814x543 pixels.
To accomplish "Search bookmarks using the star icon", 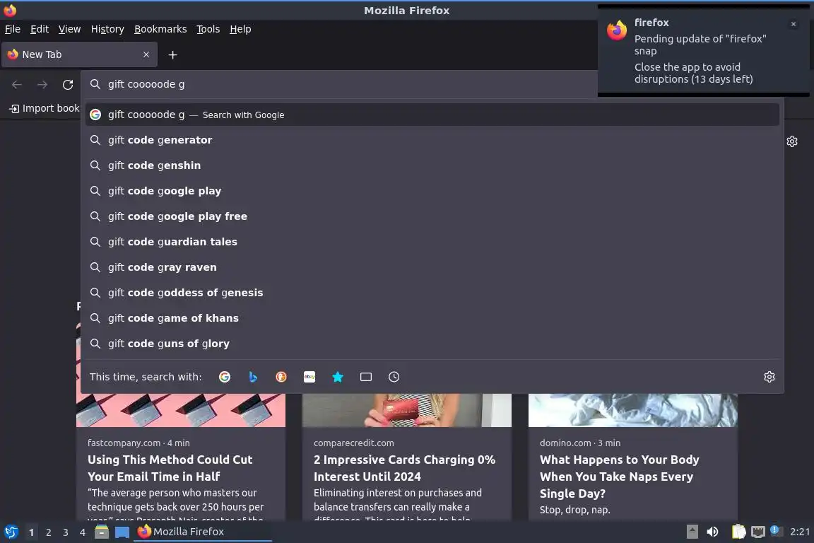I will tap(338, 377).
